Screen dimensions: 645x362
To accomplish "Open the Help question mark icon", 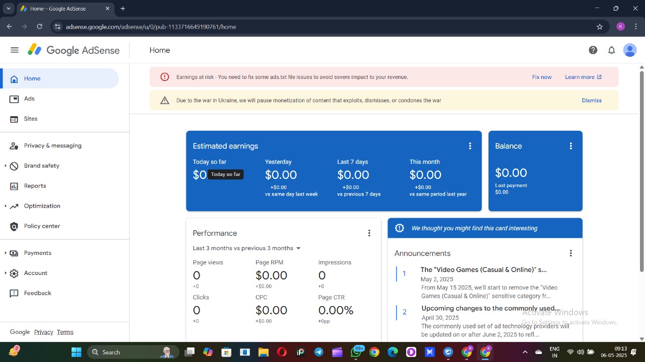I will click(593, 50).
